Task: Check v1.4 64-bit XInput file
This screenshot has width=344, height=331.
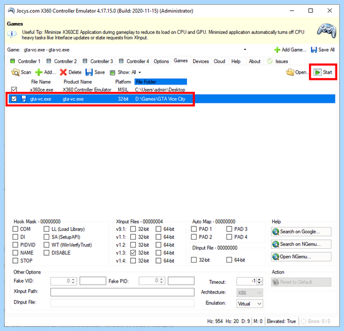Action: click(x=158, y=261)
